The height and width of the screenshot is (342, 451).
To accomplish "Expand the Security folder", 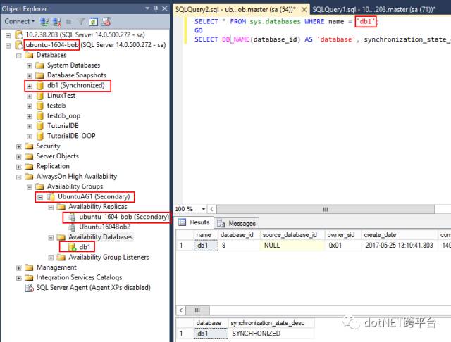I will coord(19,147).
